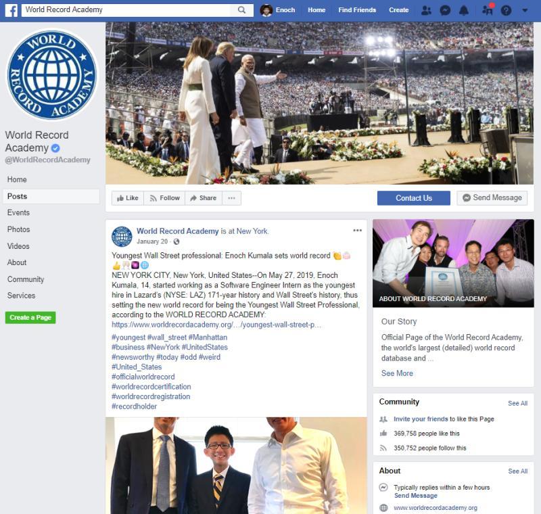Open www.worldrecordacademy.org website link

point(436,508)
